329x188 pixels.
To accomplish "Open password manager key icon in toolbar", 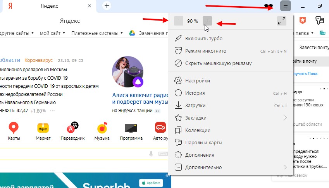I will coord(320,20).
